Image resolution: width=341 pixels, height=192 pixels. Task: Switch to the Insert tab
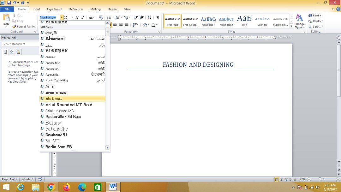coord(36,9)
